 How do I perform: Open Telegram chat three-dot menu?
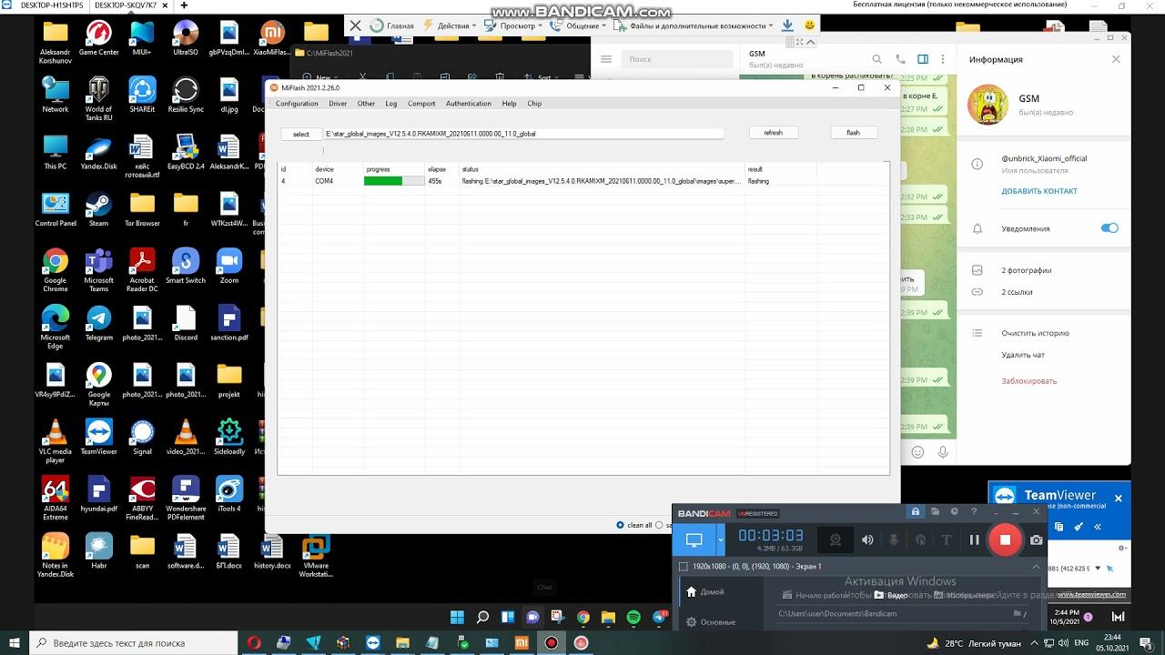(945, 59)
